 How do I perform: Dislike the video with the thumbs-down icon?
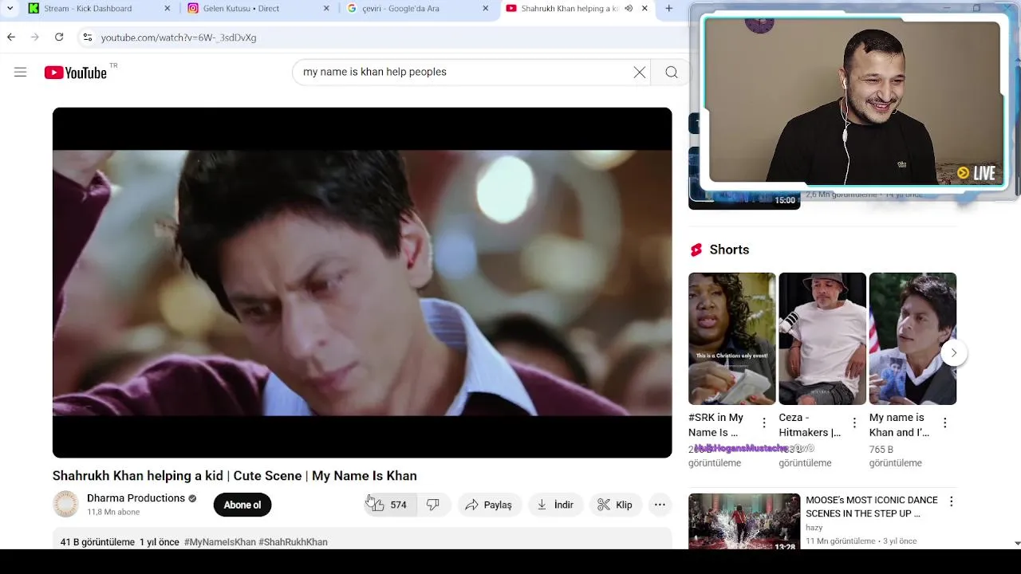pos(433,505)
